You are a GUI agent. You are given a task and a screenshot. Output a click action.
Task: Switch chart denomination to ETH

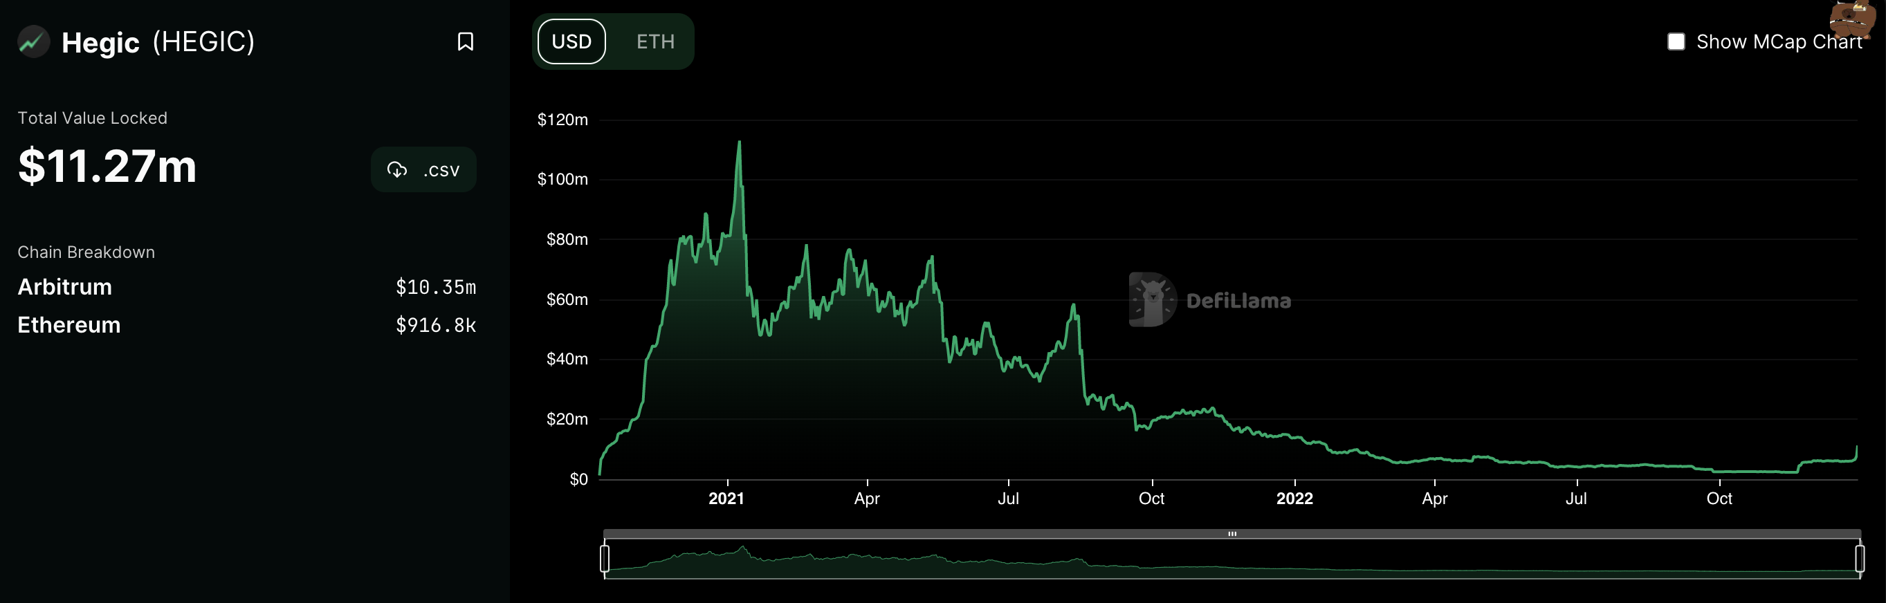click(x=655, y=41)
